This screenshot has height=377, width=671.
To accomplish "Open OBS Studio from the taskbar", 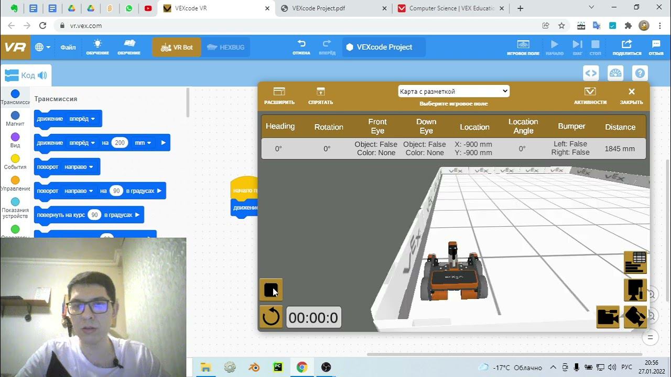I will pyautogui.click(x=326, y=367).
